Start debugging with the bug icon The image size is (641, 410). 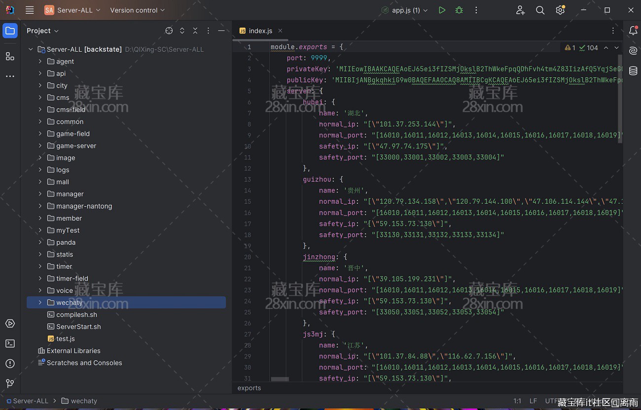coord(459,10)
